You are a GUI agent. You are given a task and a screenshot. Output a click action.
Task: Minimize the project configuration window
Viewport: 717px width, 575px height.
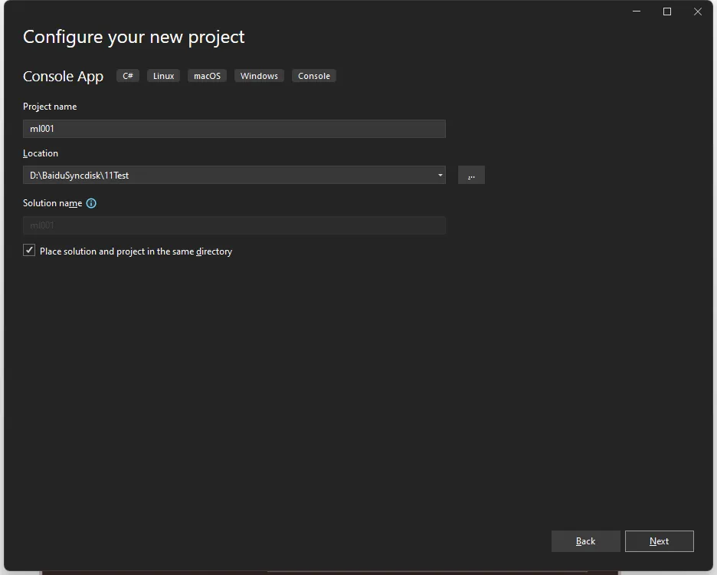point(637,11)
